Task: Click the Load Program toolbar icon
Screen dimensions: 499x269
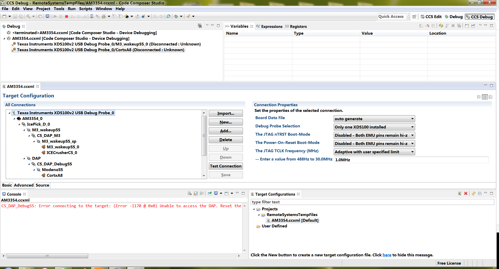Action: 104,16
